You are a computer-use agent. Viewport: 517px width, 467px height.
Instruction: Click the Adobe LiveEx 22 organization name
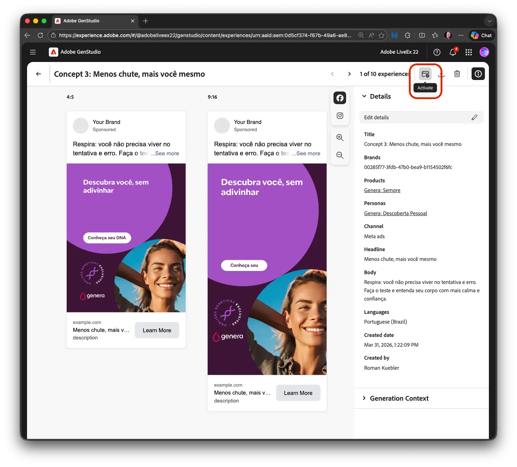click(x=399, y=52)
